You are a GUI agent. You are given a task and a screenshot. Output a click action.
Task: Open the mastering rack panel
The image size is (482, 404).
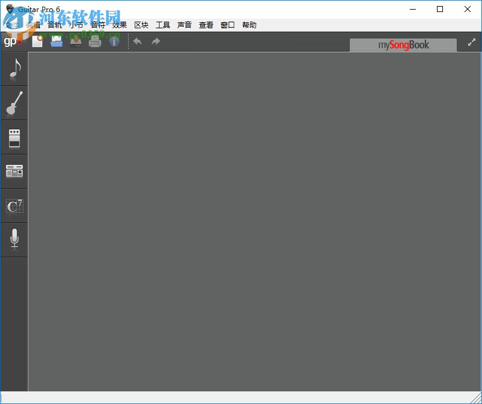[14, 171]
